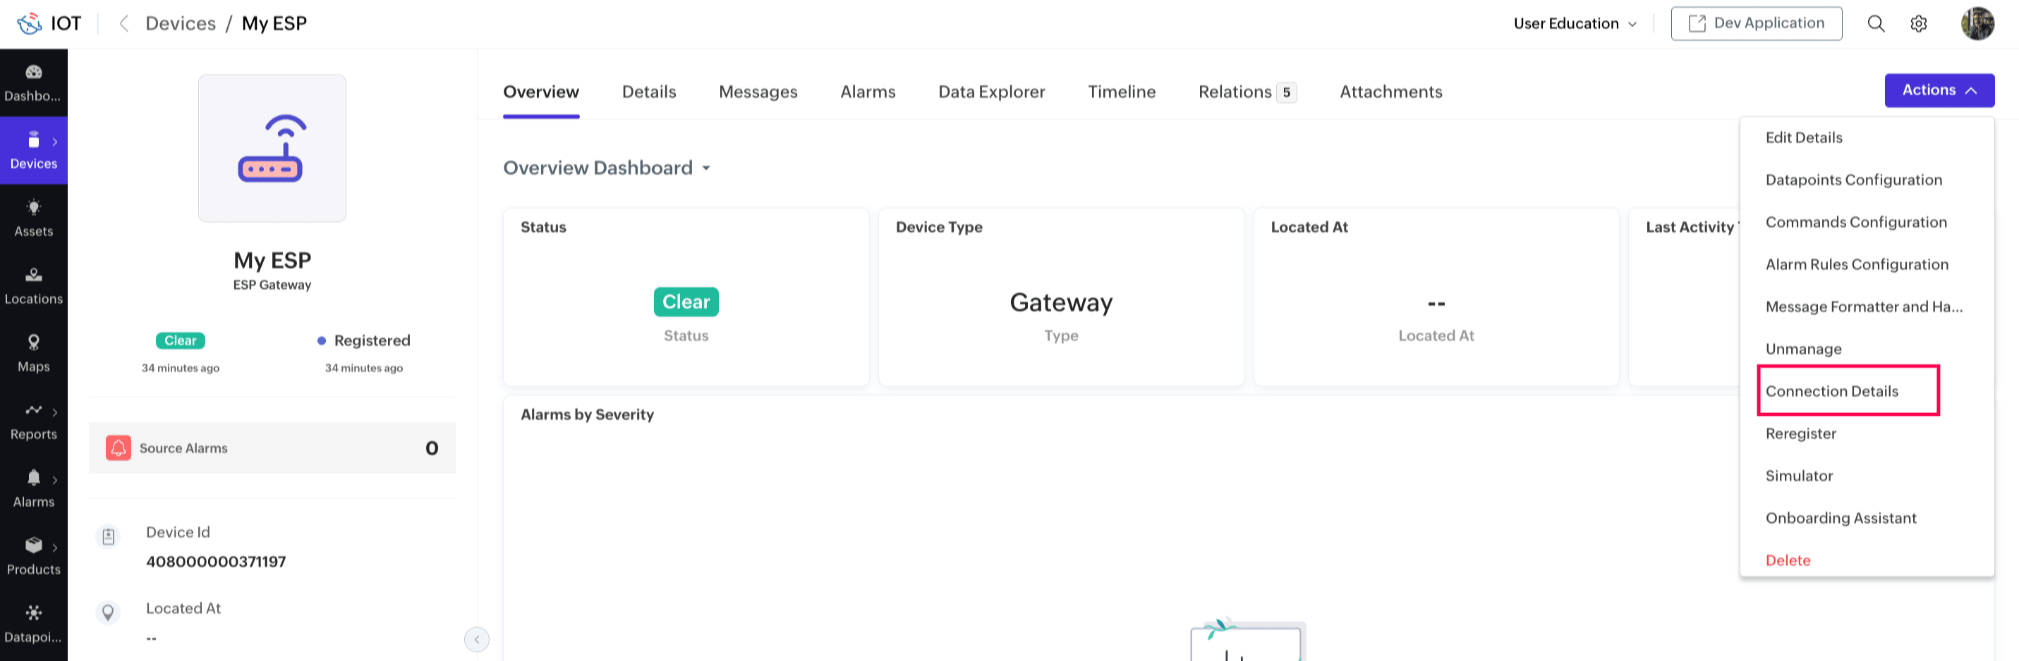Switch to the Relations tab
Viewport: 2019px width, 661px height.
(x=1247, y=92)
